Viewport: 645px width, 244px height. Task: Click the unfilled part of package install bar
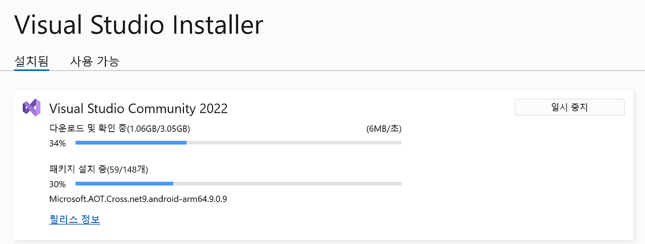(x=287, y=184)
